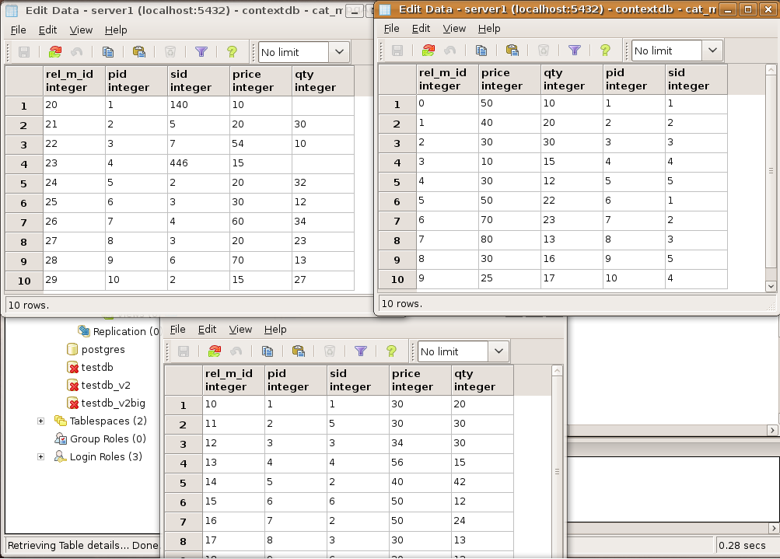Screen dimensions: 780x559
Task: Open File menu in top-left window
Action: pyautogui.click(x=19, y=30)
